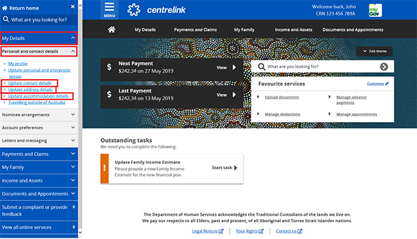The height and width of the screenshot is (239, 417).
Task: Click the arrow beside Last Payment View
Action: (x=234, y=94)
